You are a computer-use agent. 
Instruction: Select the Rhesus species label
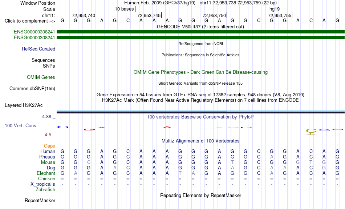coord(47,157)
